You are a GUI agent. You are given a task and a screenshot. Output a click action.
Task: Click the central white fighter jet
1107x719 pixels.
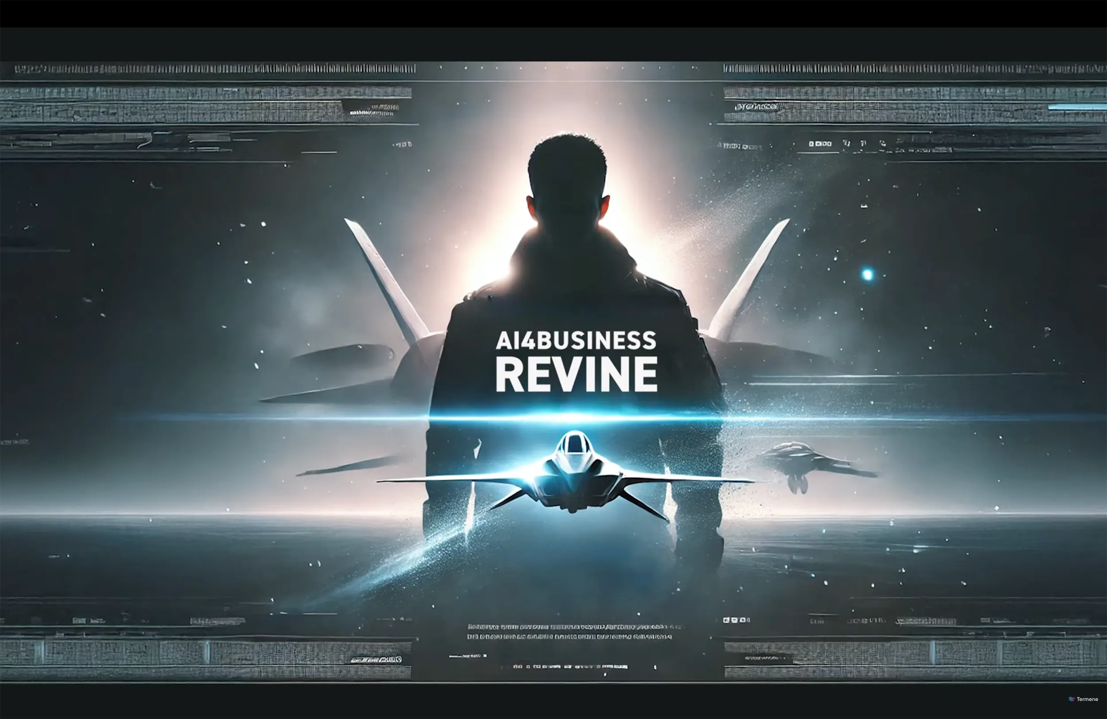pos(575,479)
